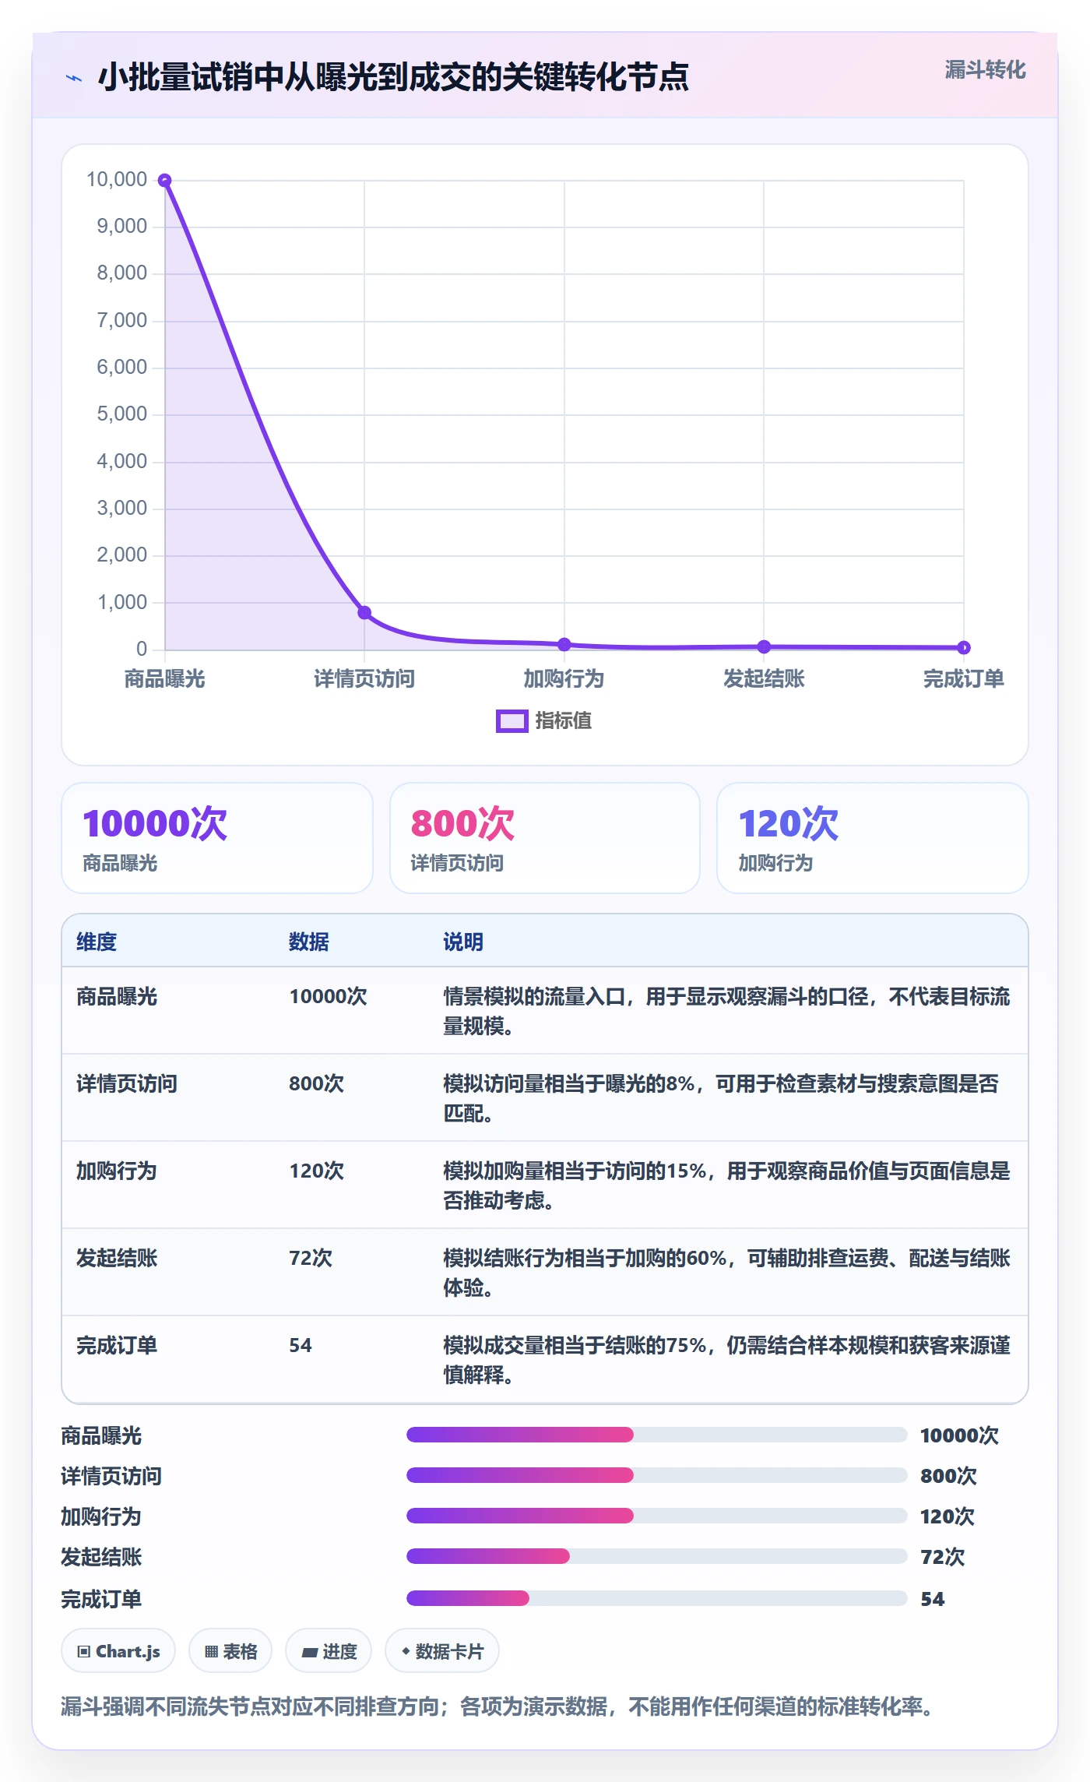Select the 72次 cell in the table
The image size is (1090, 1782).
coord(311,1259)
